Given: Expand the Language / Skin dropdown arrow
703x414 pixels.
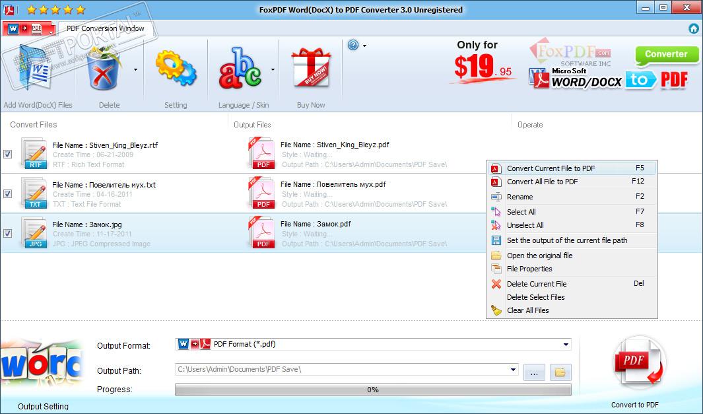Looking at the screenshot, I should (x=273, y=69).
